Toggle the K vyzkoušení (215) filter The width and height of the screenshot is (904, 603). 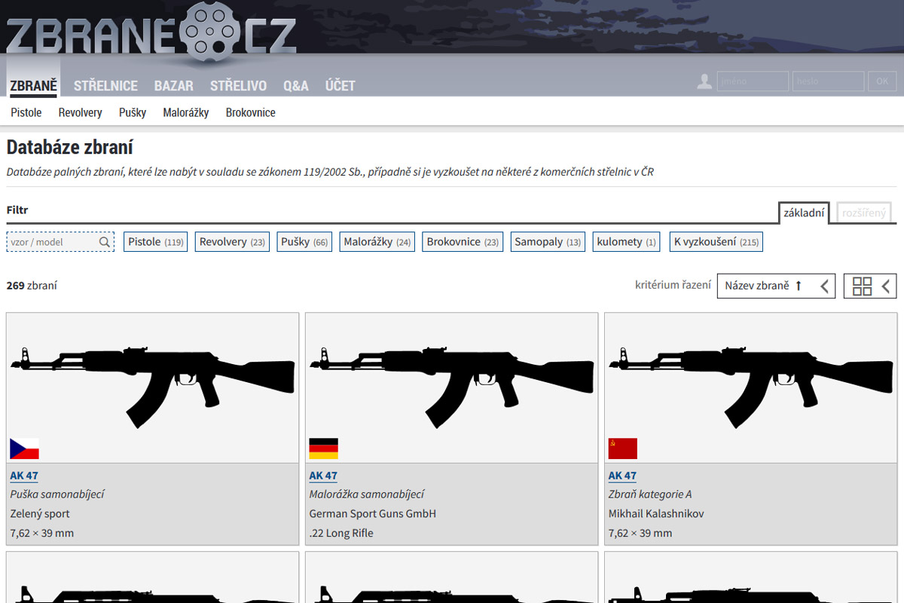[716, 242]
